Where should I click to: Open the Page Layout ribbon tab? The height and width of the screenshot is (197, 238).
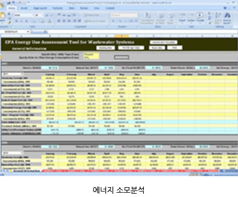40,8
